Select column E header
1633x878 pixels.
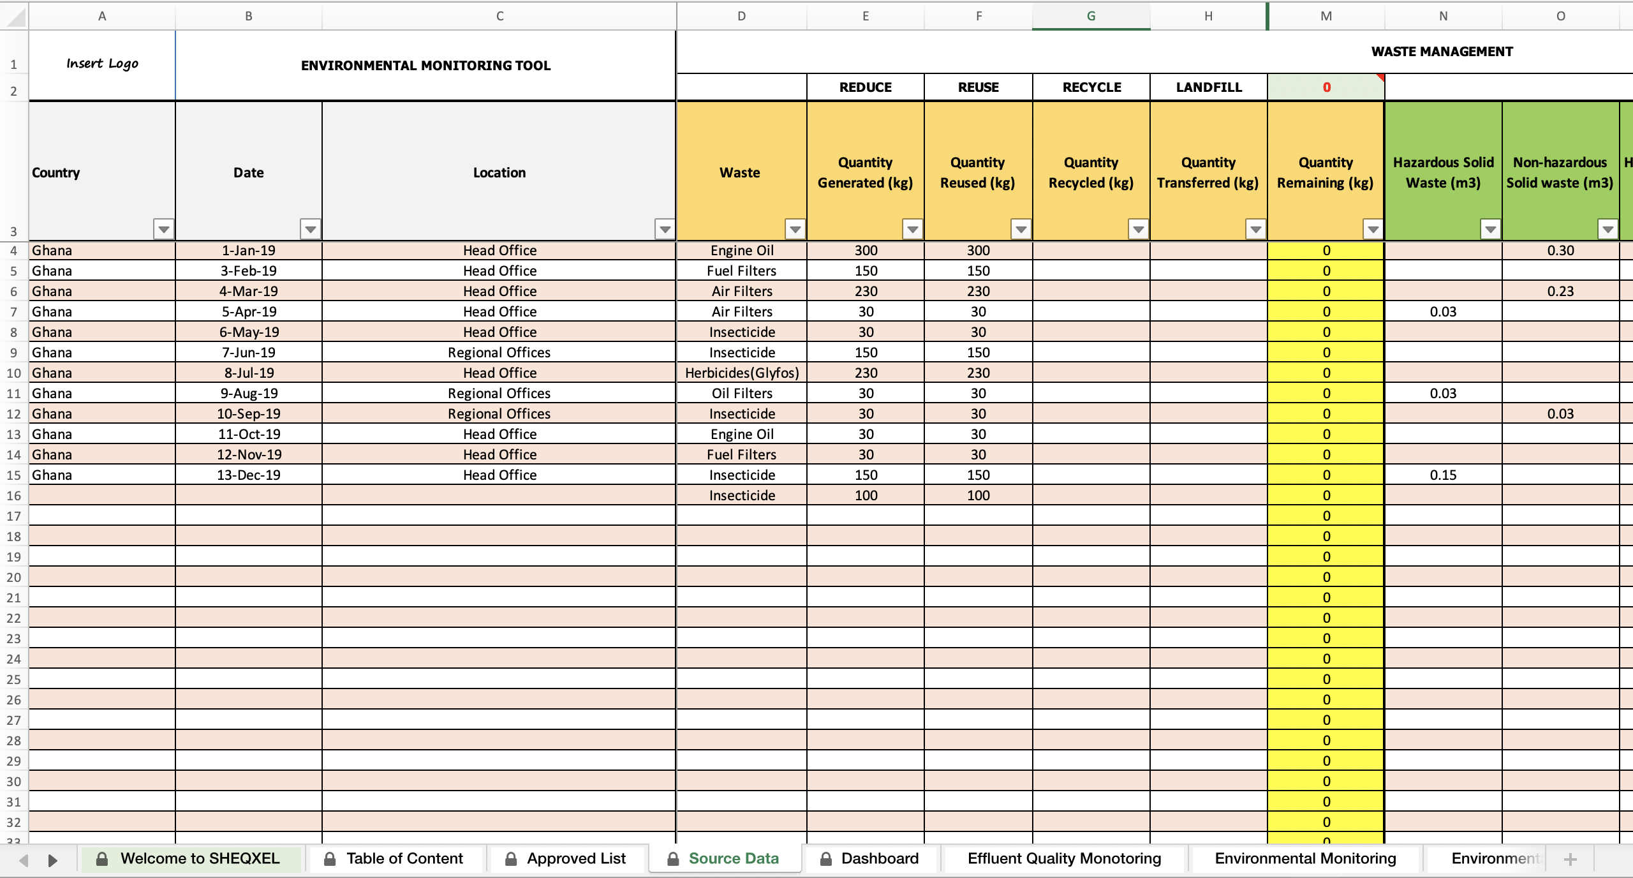pos(866,17)
